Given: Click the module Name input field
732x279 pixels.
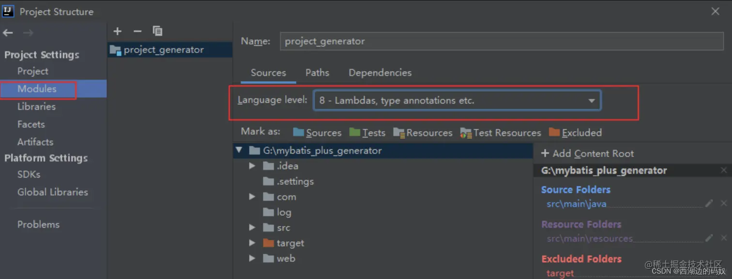Looking at the screenshot, I should tap(502, 41).
